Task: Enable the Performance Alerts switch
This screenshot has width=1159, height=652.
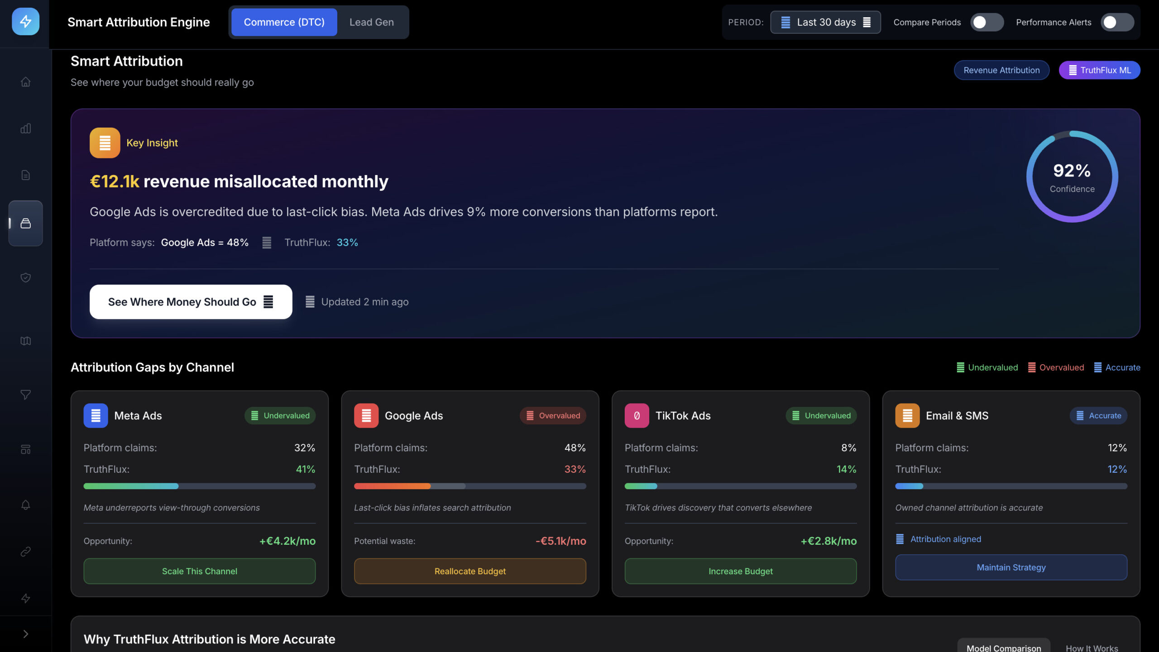Action: [x=1117, y=22]
